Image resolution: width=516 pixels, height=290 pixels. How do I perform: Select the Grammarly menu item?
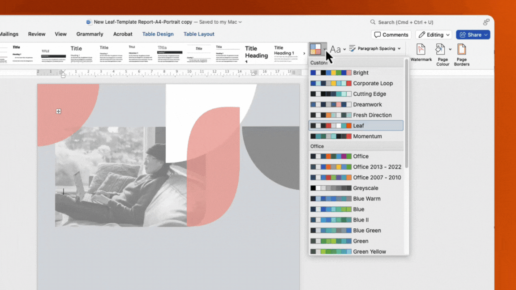(x=90, y=34)
